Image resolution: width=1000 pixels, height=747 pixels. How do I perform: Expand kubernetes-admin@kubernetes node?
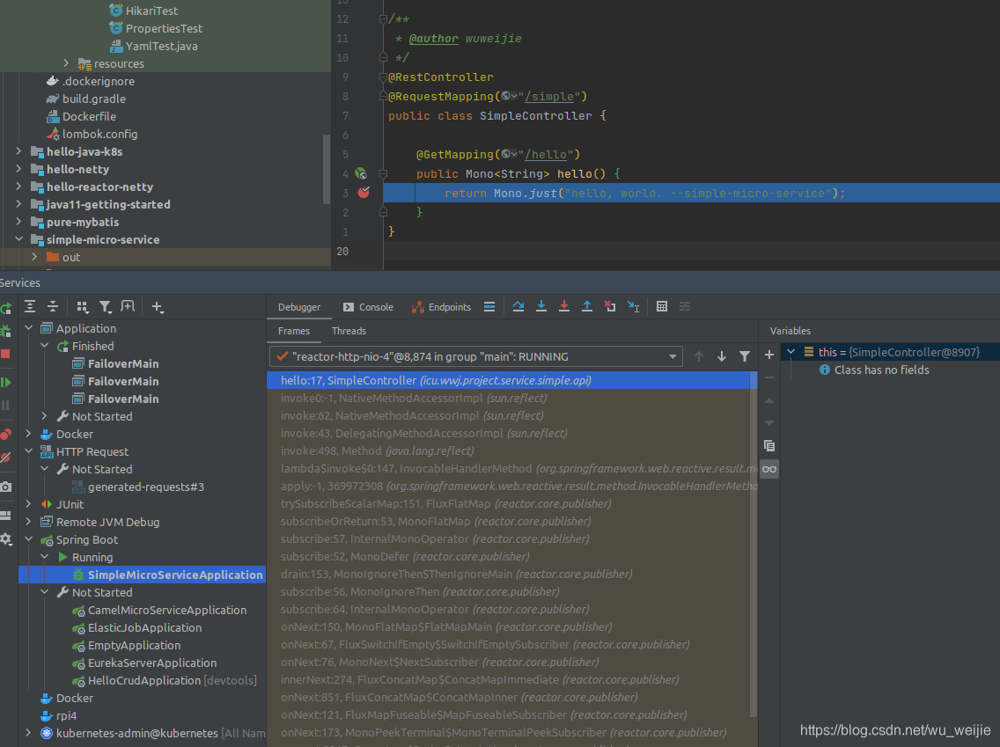pos(29,733)
